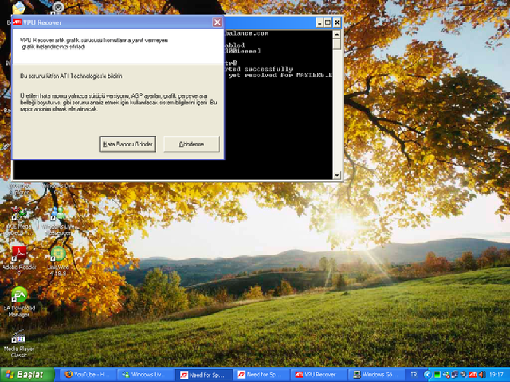This screenshot has height=382, width=510.
Task: Click the Hata Raporu Gönder button
Action: point(127,145)
